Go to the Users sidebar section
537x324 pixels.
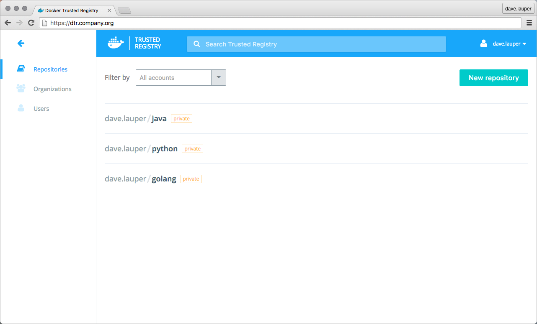41,108
